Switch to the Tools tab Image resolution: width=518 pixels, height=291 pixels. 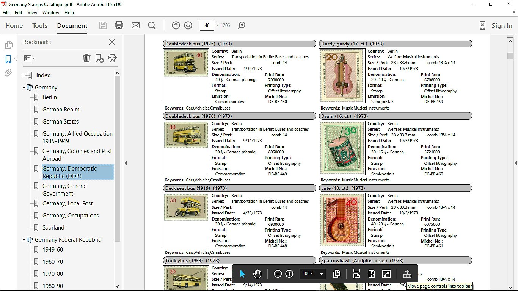tap(40, 25)
